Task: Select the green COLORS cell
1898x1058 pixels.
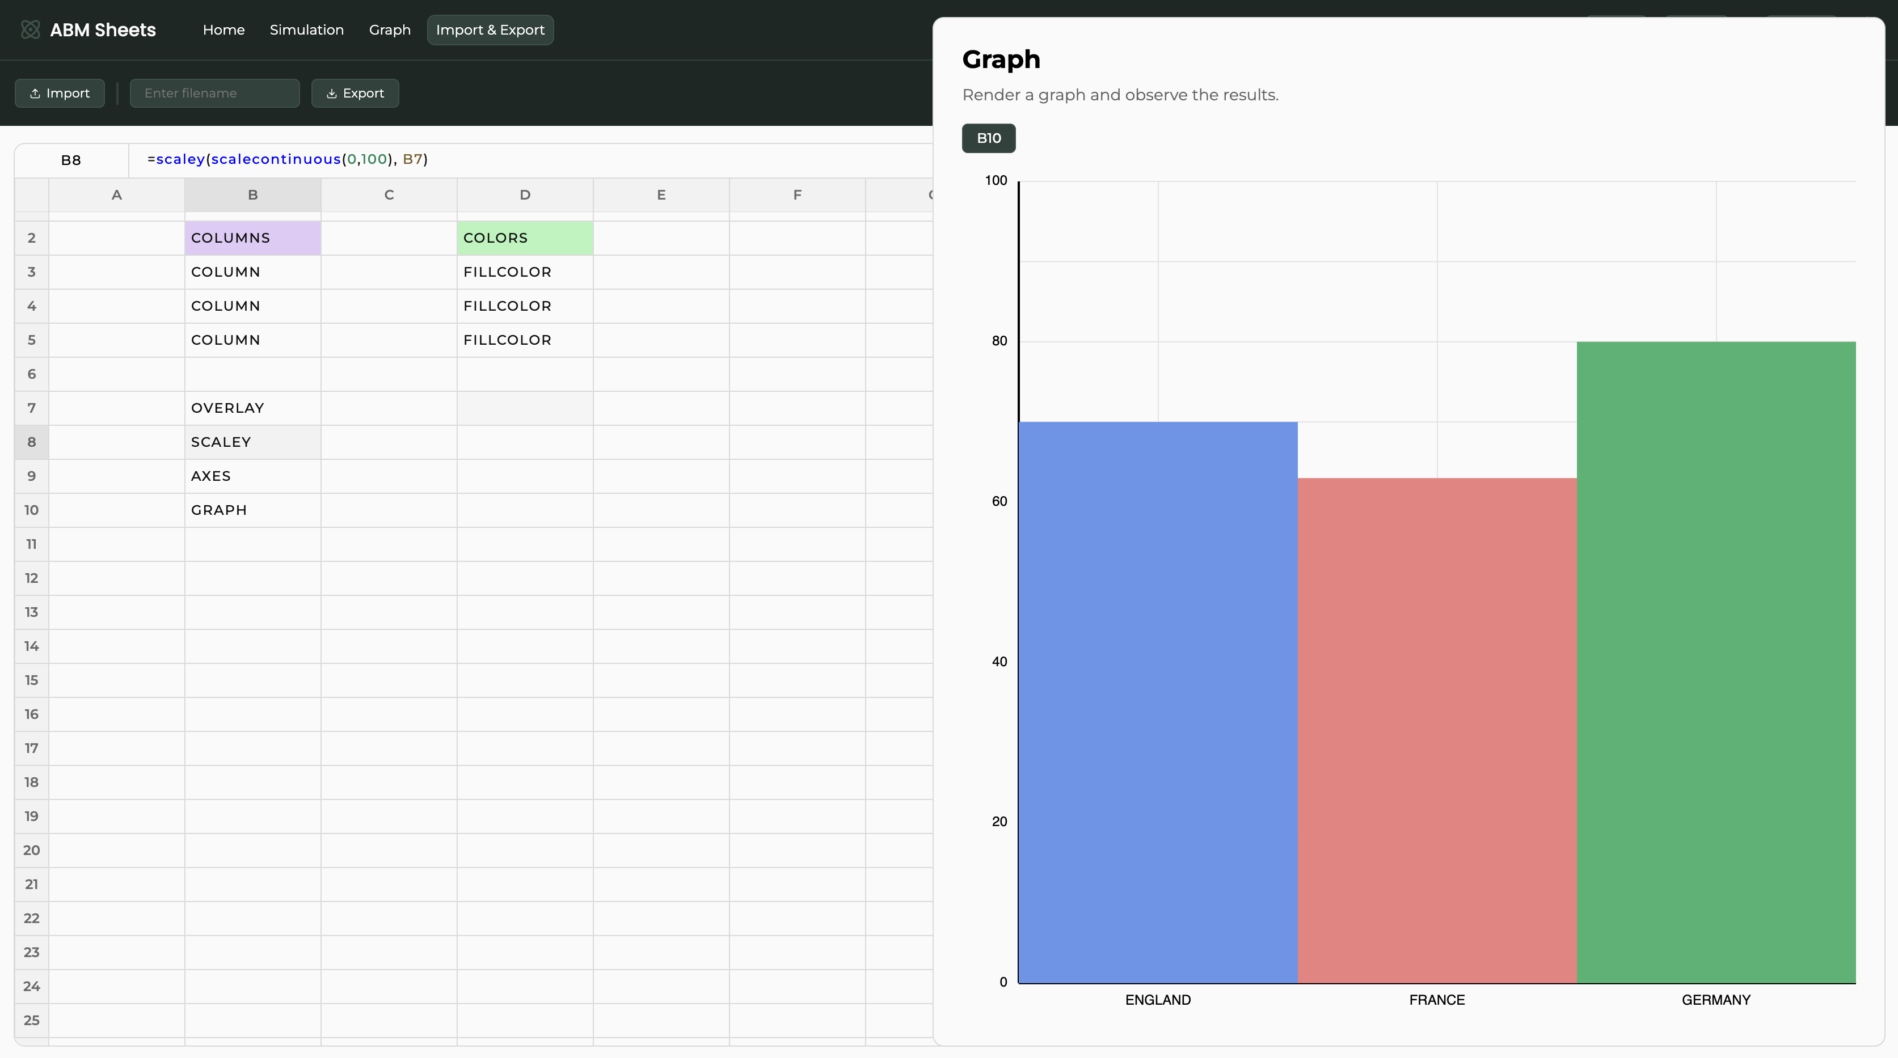Action: click(525, 238)
